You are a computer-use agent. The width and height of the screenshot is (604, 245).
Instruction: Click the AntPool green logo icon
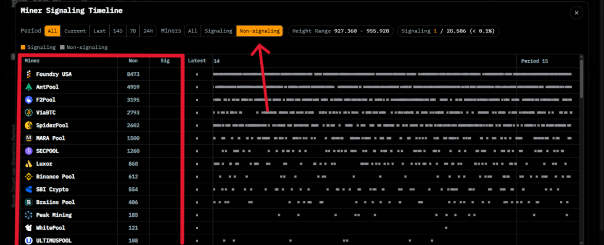(28, 87)
